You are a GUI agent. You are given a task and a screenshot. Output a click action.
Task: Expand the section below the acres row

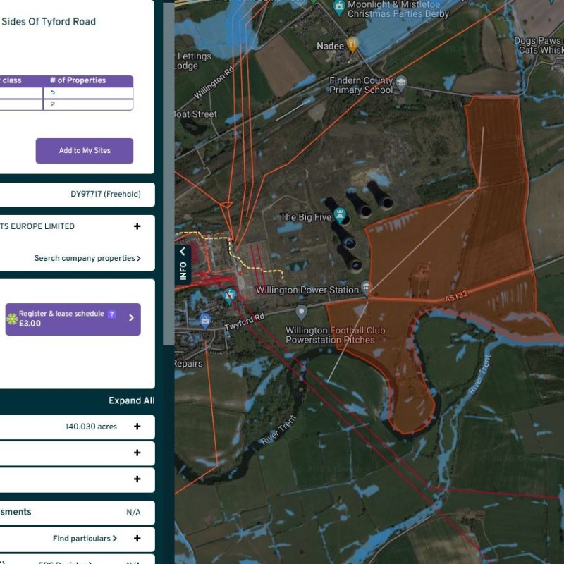137,453
